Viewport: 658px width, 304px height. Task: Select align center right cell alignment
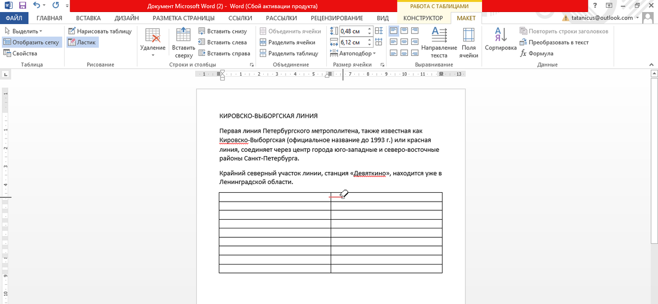pos(415,42)
